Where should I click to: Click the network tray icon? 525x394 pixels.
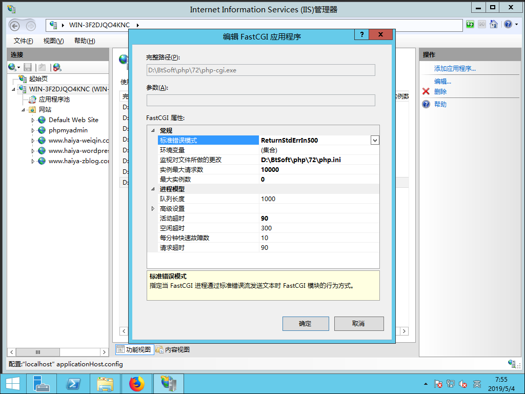(450, 384)
